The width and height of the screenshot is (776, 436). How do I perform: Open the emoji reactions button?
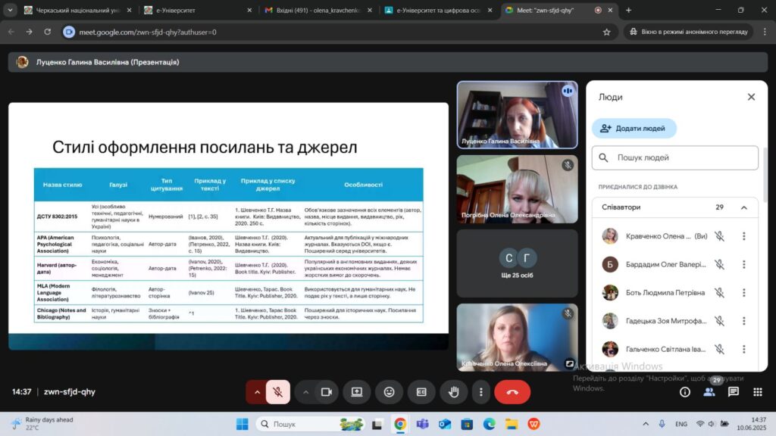389,392
